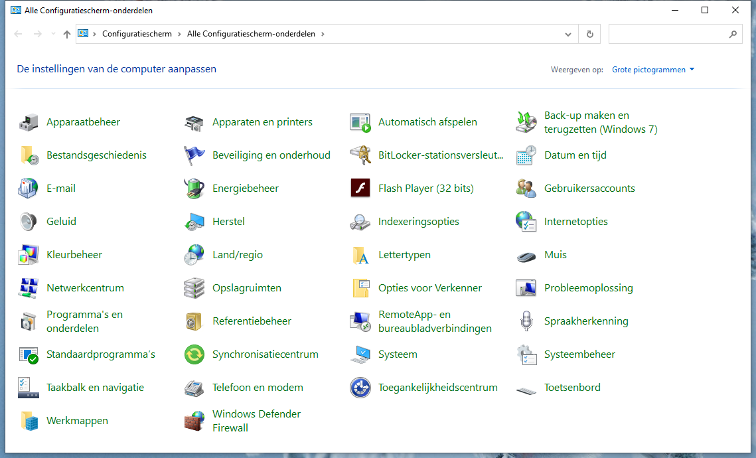This screenshot has width=756, height=458.
Task: Open the recent locations dropdown arrow
Action: [x=53, y=34]
